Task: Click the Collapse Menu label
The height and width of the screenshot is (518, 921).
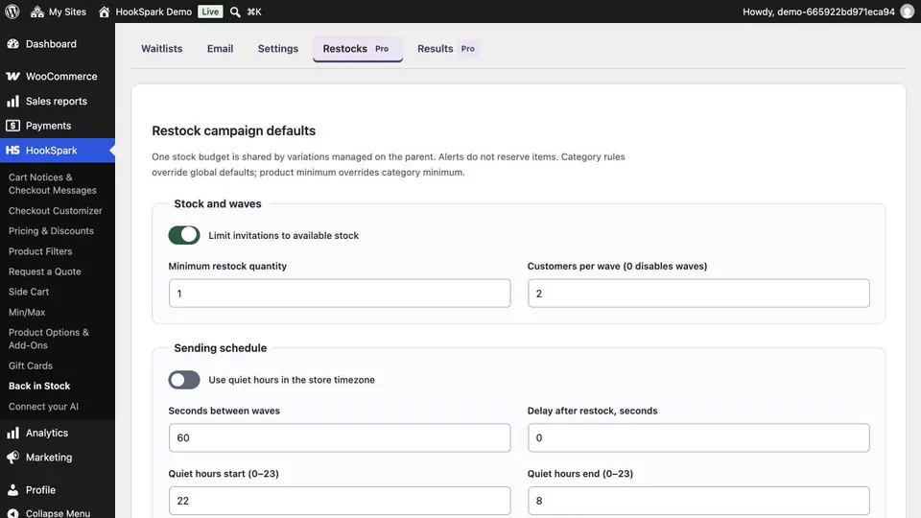Action: [59, 513]
